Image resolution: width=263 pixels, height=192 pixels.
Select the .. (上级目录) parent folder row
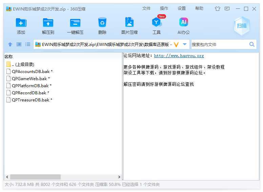20,64
